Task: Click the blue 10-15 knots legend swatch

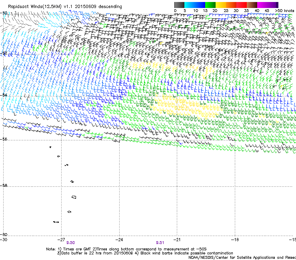Action: pyautogui.click(x=200, y=5)
